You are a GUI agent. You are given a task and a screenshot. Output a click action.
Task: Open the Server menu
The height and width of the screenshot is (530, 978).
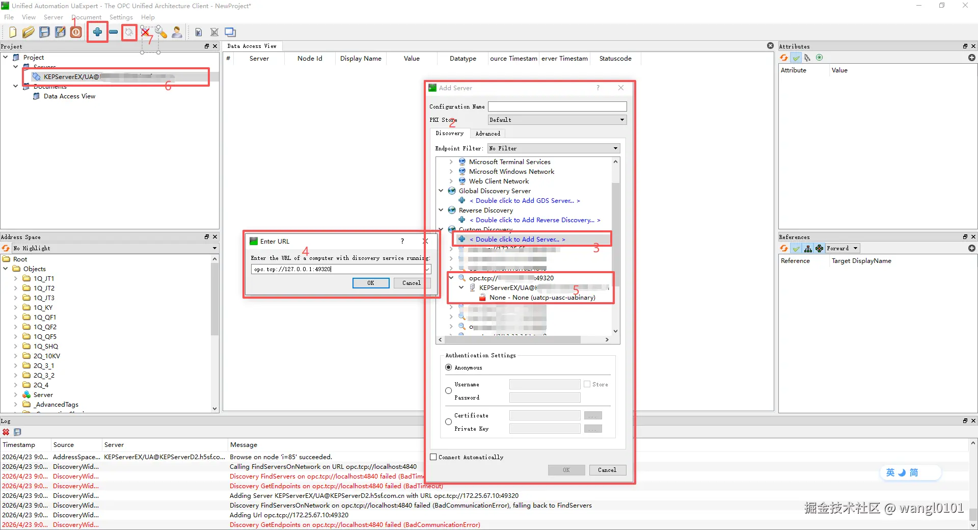(53, 17)
